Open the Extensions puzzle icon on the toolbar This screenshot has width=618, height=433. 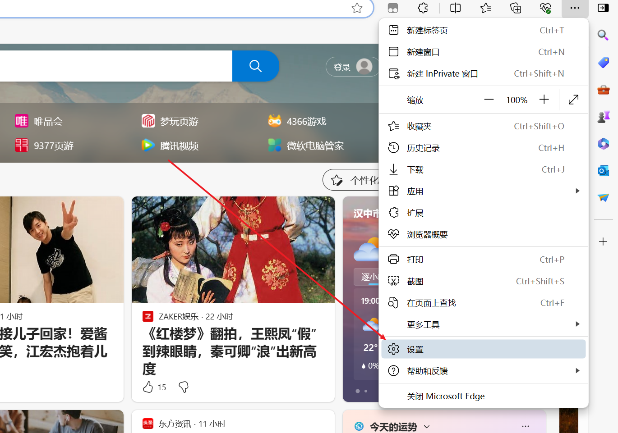(x=422, y=8)
